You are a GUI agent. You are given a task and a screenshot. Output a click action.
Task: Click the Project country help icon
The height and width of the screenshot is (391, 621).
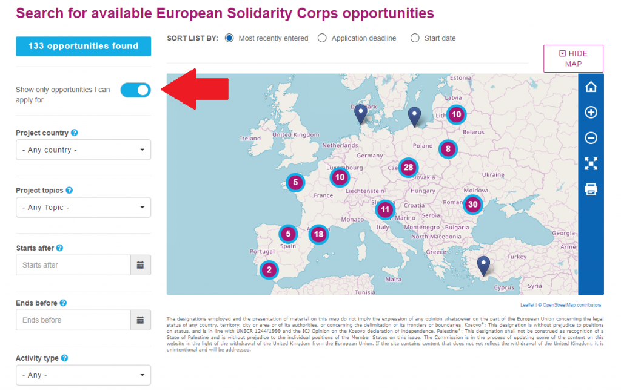pyautogui.click(x=75, y=133)
